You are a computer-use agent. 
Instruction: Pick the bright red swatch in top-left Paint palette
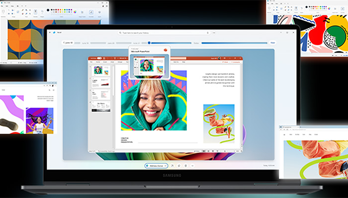tap(58, 10)
